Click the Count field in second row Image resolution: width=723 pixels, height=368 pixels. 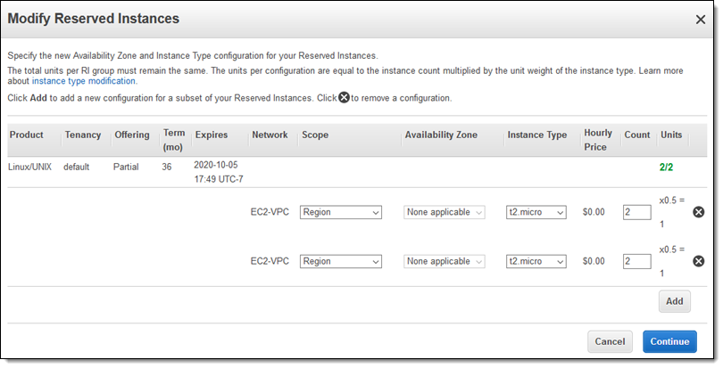point(636,261)
